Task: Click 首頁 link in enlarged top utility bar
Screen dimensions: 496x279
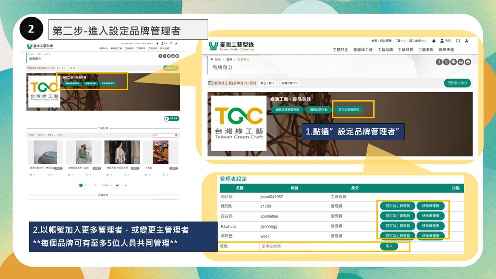Action: pyautogui.click(x=374, y=41)
